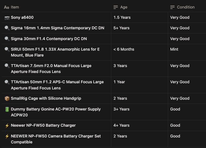The width and height of the screenshot is (206, 148).
Task: Open Sigma 16mm 1.4mm Contemporary DC DN item
Action: pos(58,28)
